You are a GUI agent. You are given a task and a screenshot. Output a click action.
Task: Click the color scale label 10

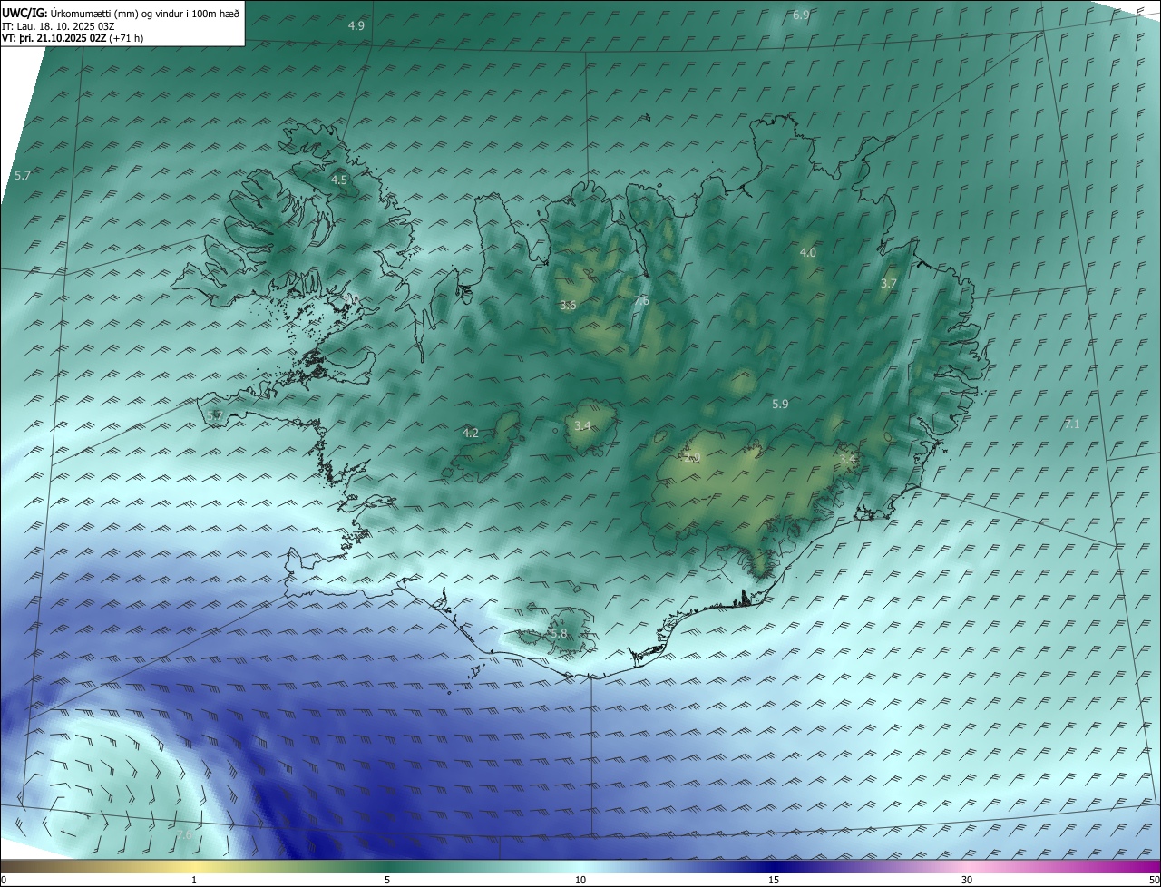[x=580, y=880]
